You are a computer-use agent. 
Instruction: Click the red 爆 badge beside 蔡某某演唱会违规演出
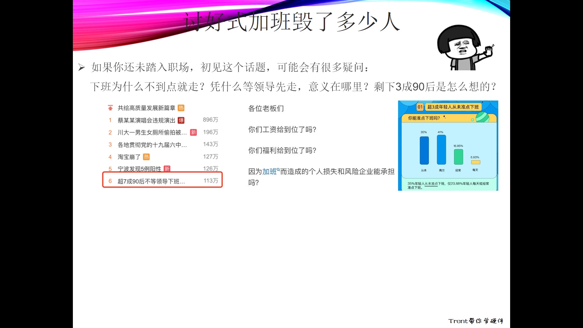click(x=181, y=120)
